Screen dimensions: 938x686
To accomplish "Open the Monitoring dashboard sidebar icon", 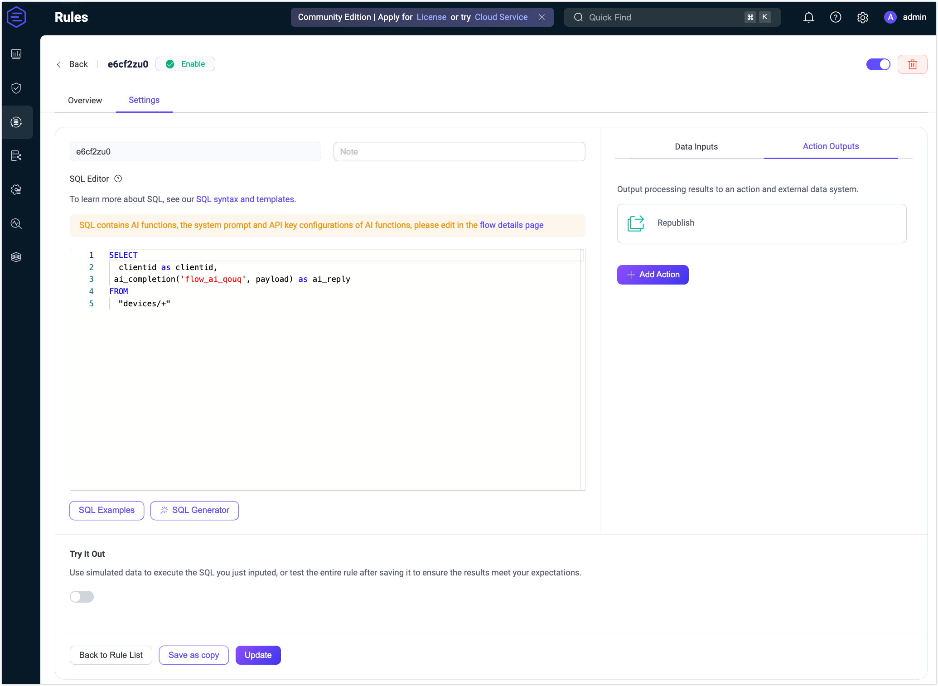I will [x=16, y=54].
